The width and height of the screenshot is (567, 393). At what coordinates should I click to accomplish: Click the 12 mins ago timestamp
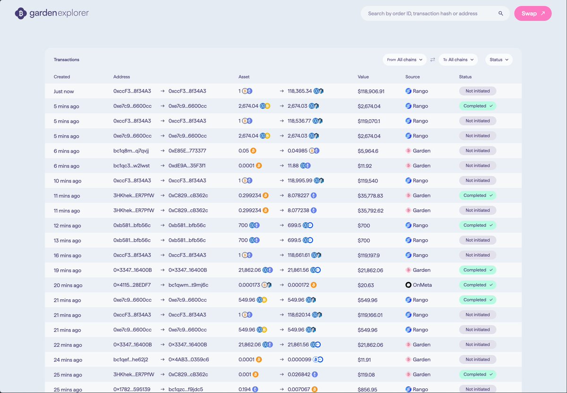(x=68, y=226)
